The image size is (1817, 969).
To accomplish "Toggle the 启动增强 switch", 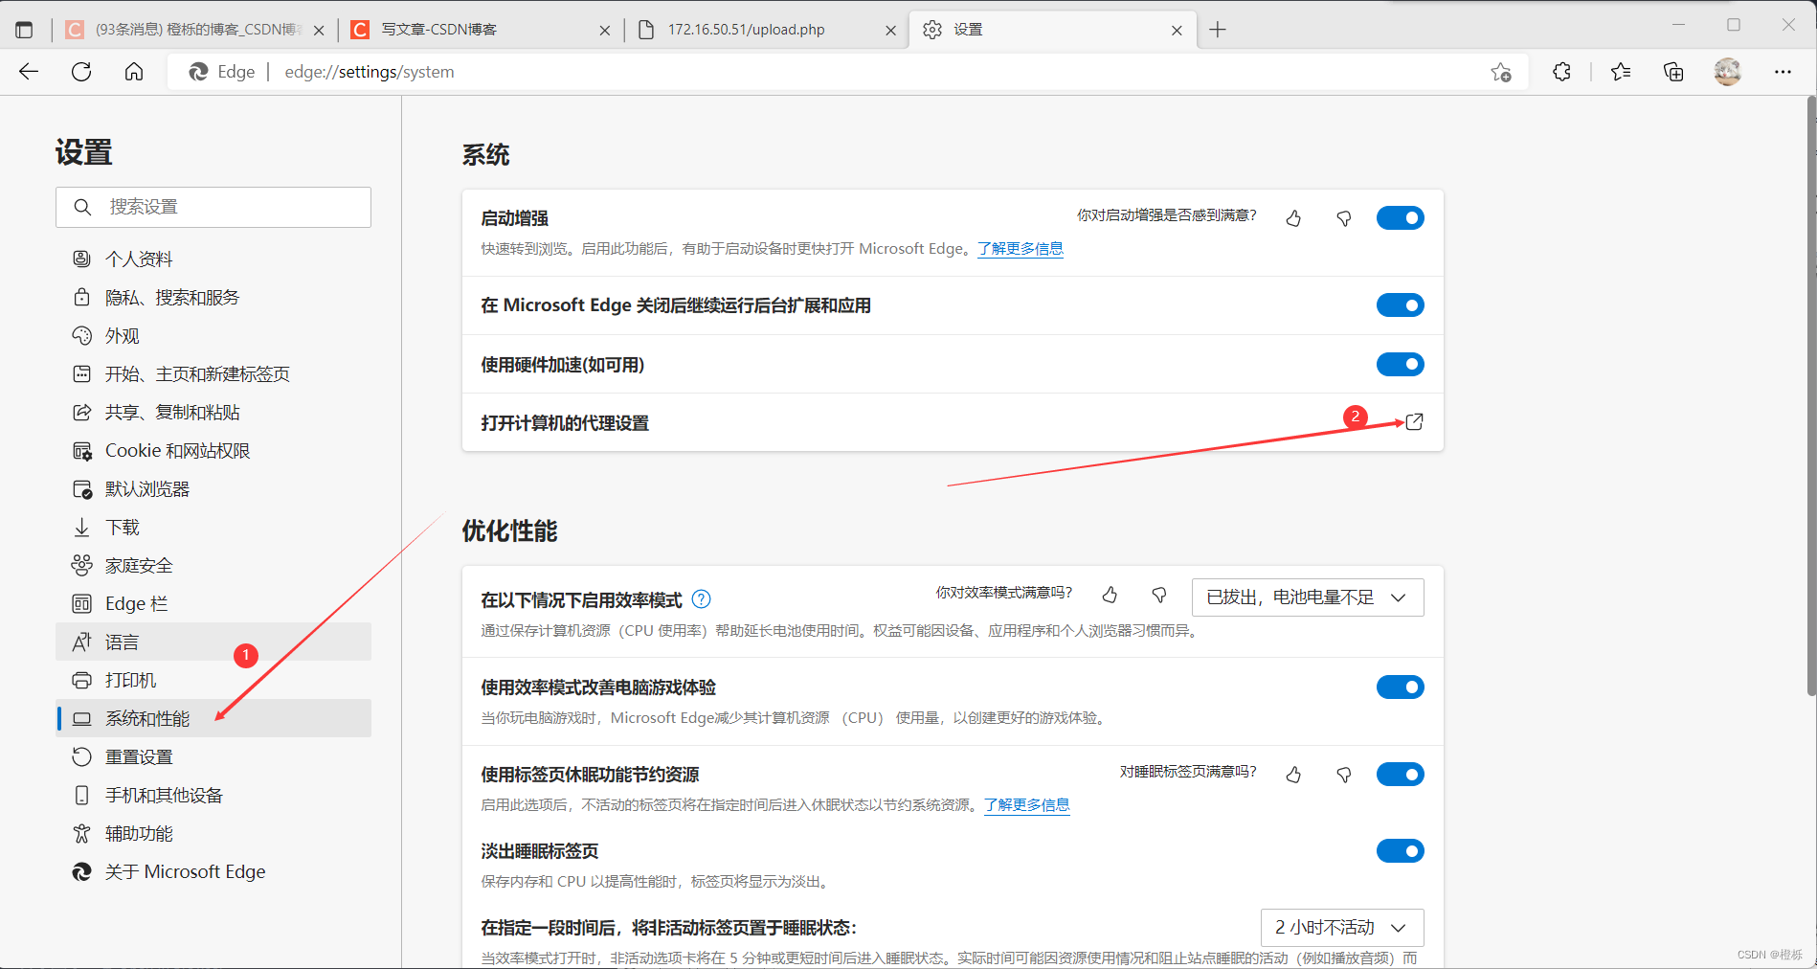I will [x=1400, y=218].
